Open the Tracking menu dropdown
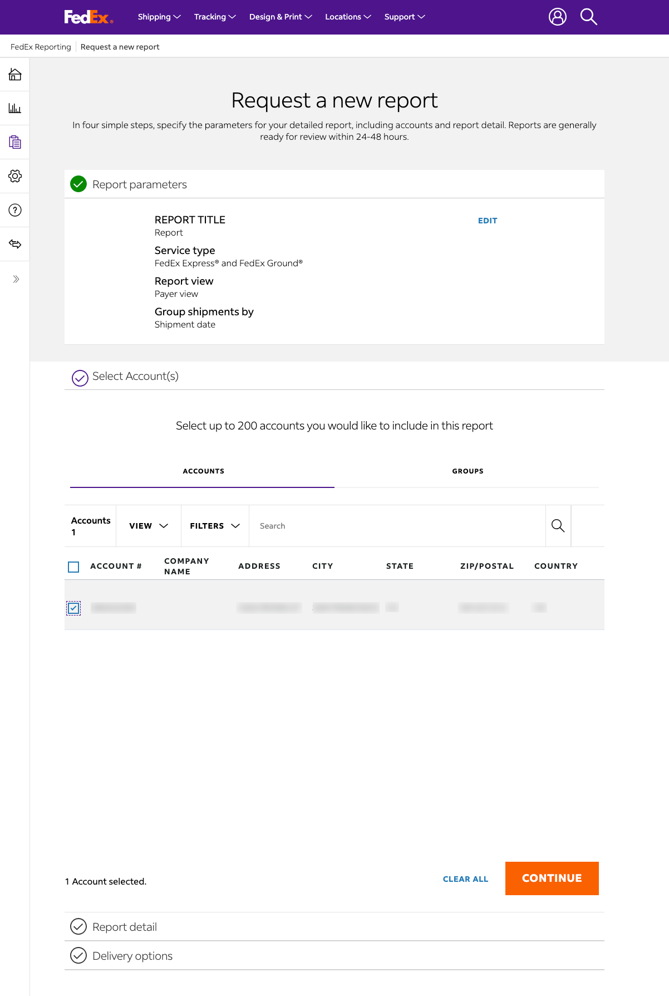This screenshot has width=669, height=996. [215, 17]
